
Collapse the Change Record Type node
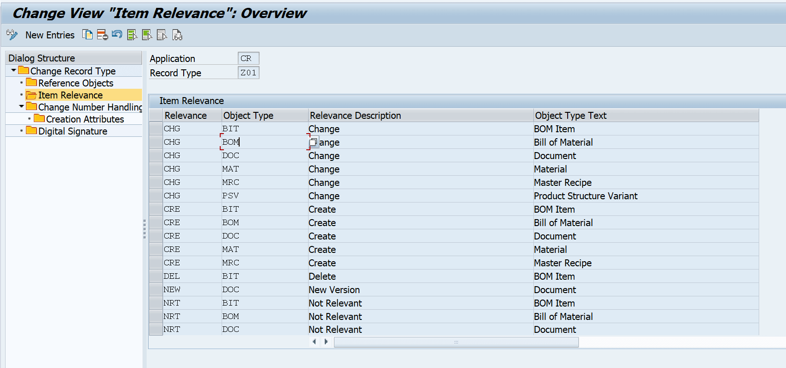pos(13,70)
